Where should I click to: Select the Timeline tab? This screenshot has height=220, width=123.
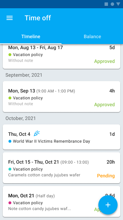click(31, 36)
